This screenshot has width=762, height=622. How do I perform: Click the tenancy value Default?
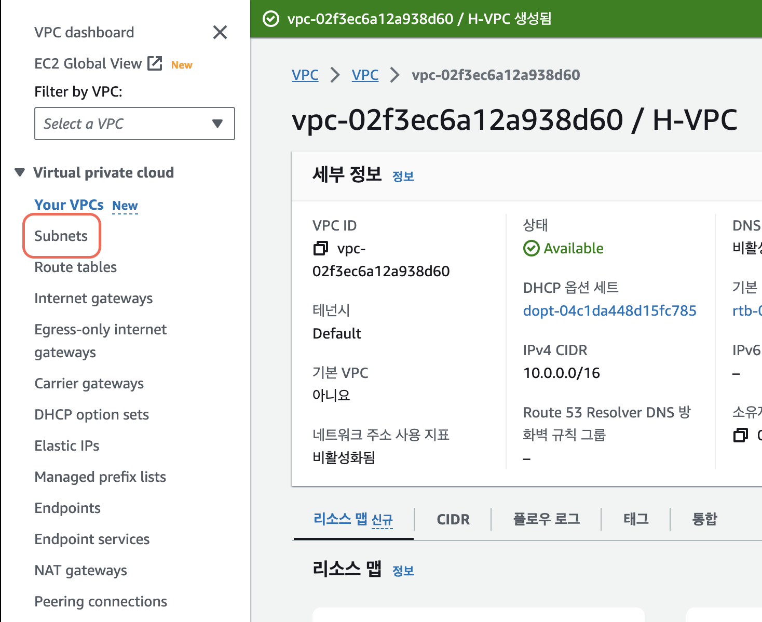point(336,333)
